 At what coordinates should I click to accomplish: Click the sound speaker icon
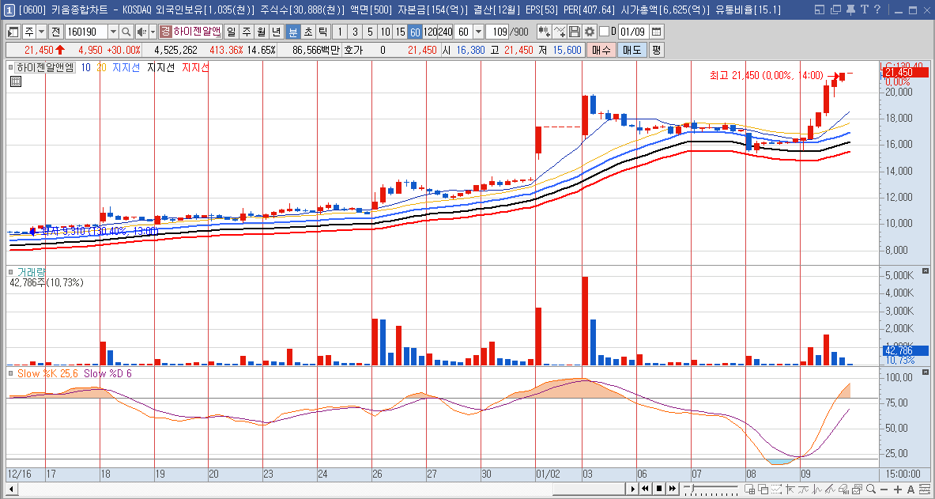[141, 32]
